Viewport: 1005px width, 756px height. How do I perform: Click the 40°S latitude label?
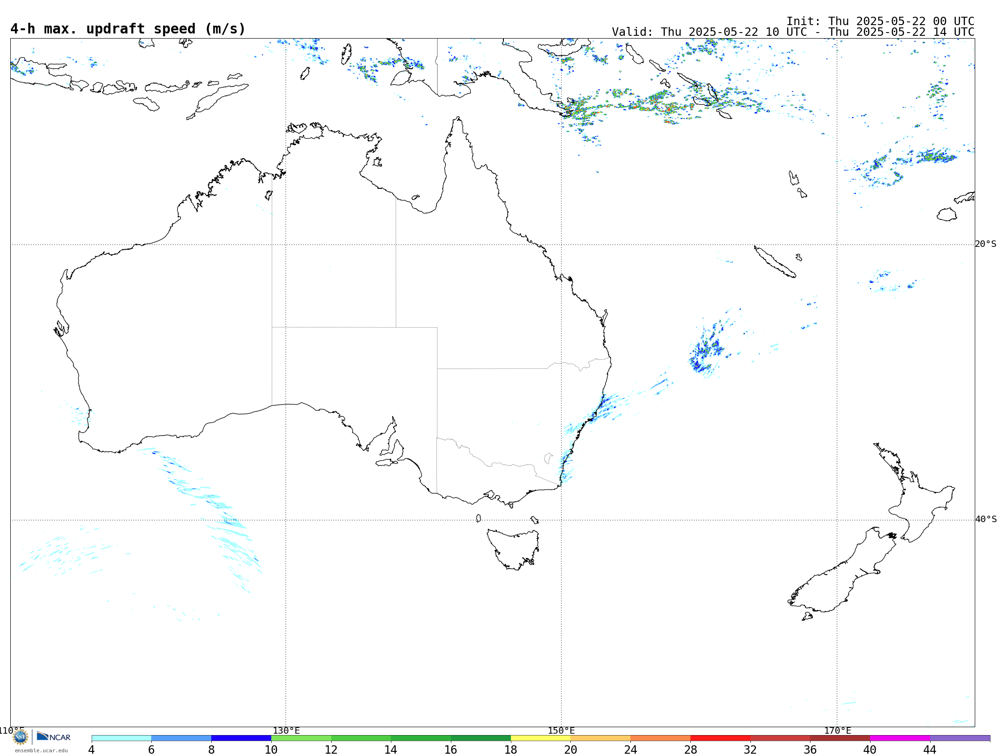click(x=986, y=519)
